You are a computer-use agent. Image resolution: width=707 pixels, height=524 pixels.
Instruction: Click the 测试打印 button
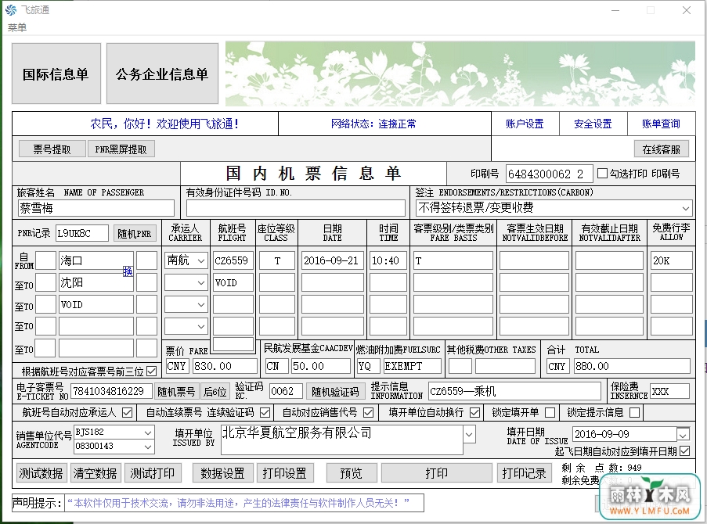[x=153, y=473]
